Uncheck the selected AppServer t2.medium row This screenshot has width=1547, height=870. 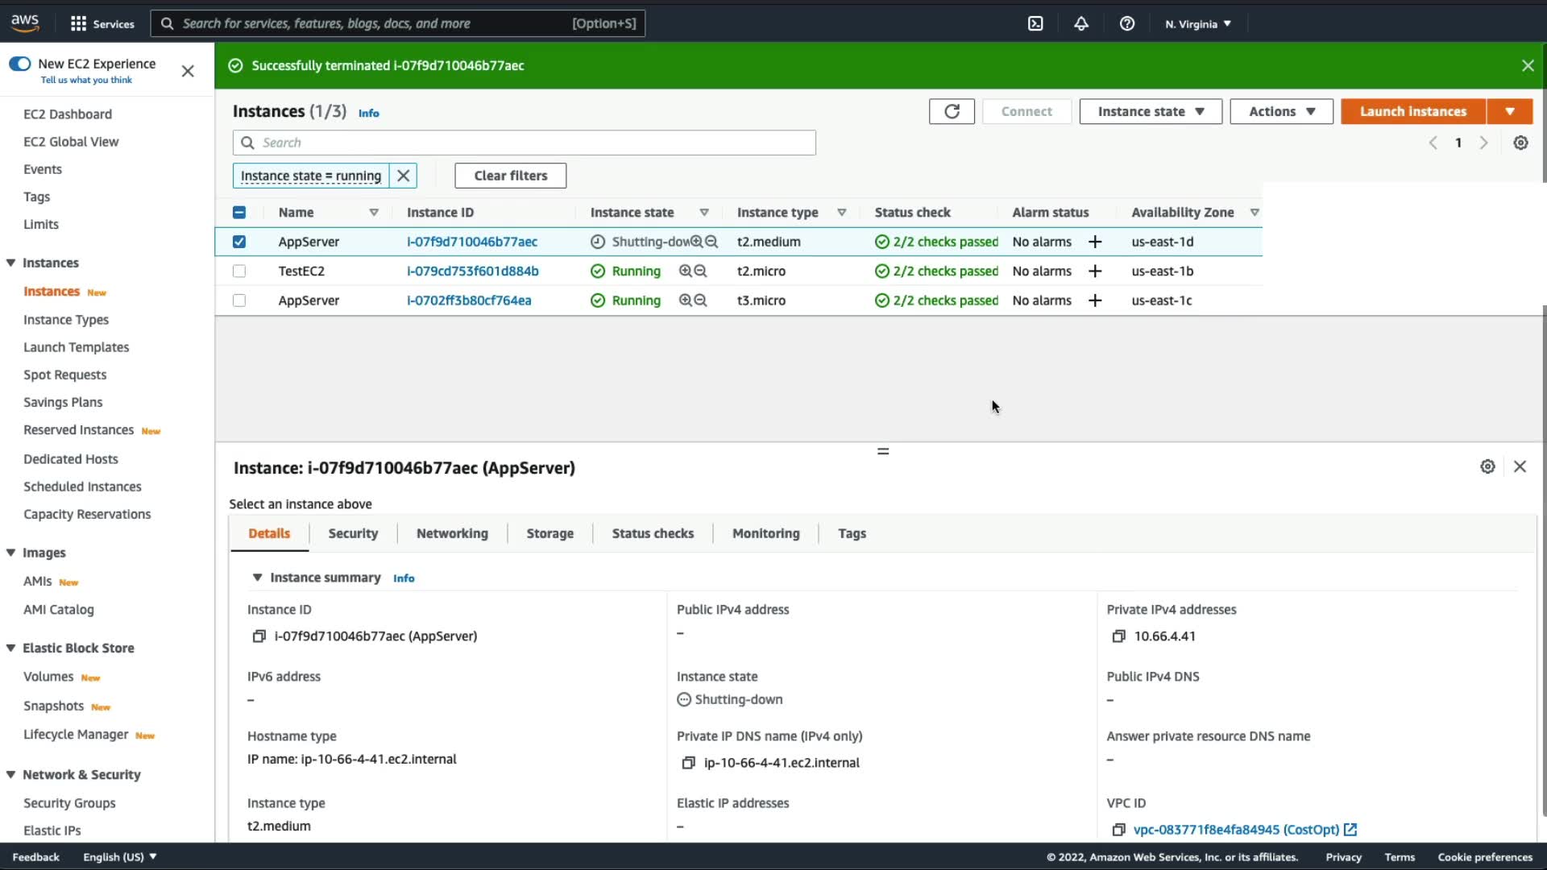(x=239, y=242)
